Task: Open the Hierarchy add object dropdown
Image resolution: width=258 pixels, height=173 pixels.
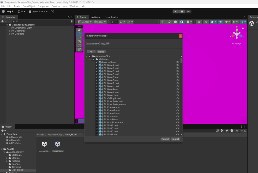Action: [4, 21]
